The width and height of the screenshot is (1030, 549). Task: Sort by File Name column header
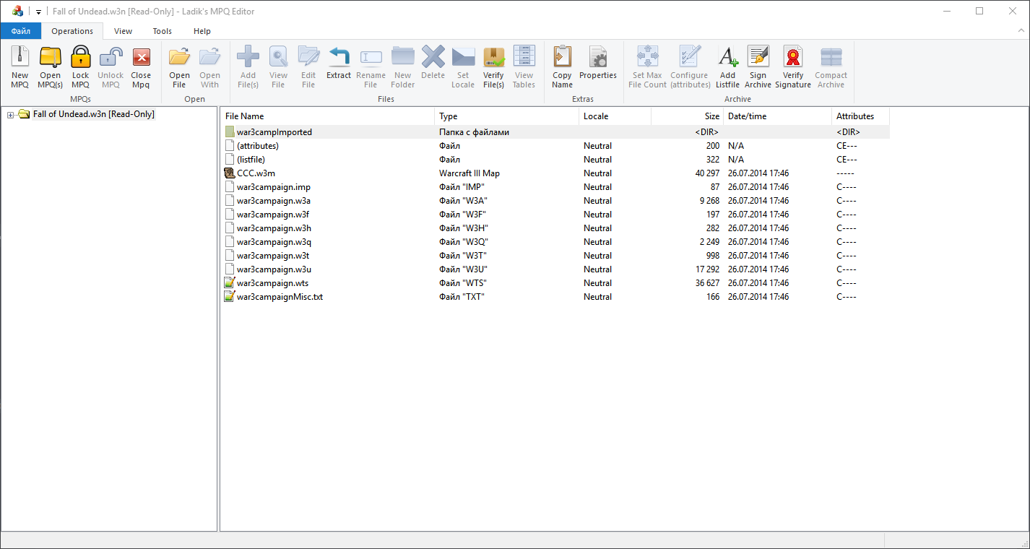coord(327,116)
